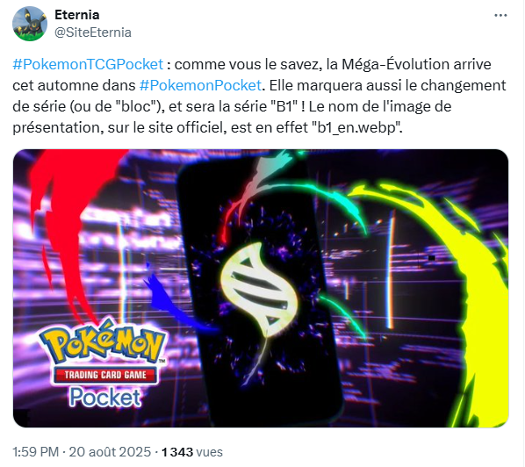Click the Eternia display name
The width and height of the screenshot is (525, 467).
(x=77, y=15)
